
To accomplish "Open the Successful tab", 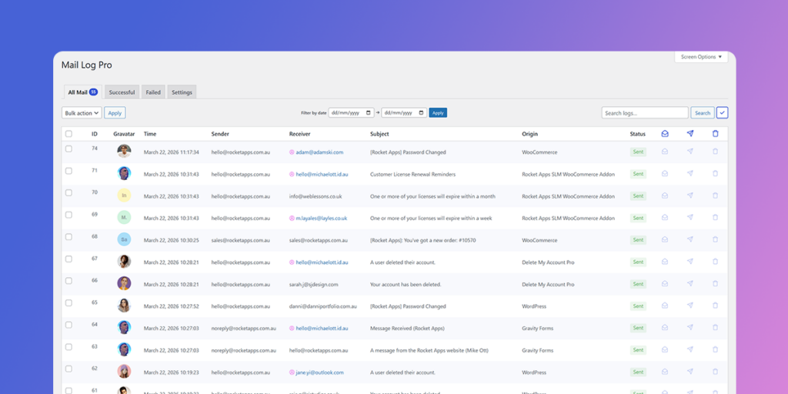I will point(122,92).
